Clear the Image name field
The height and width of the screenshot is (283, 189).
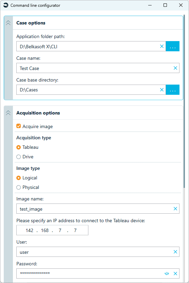click(175, 209)
